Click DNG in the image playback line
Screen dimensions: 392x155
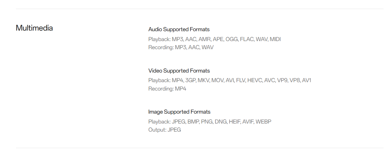[x=220, y=122]
